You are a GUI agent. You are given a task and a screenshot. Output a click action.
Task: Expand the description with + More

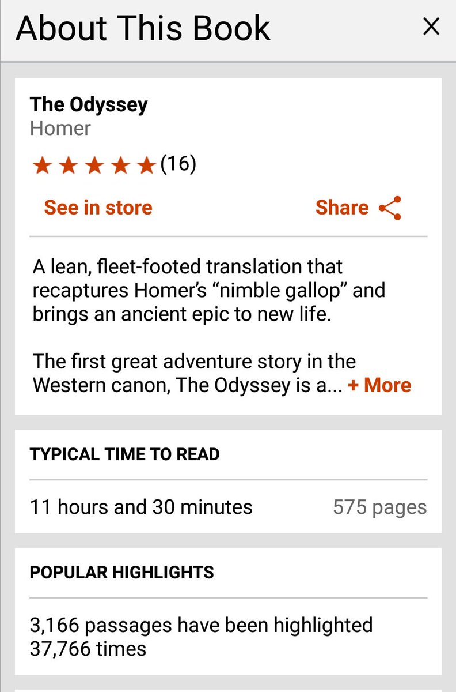coord(380,385)
